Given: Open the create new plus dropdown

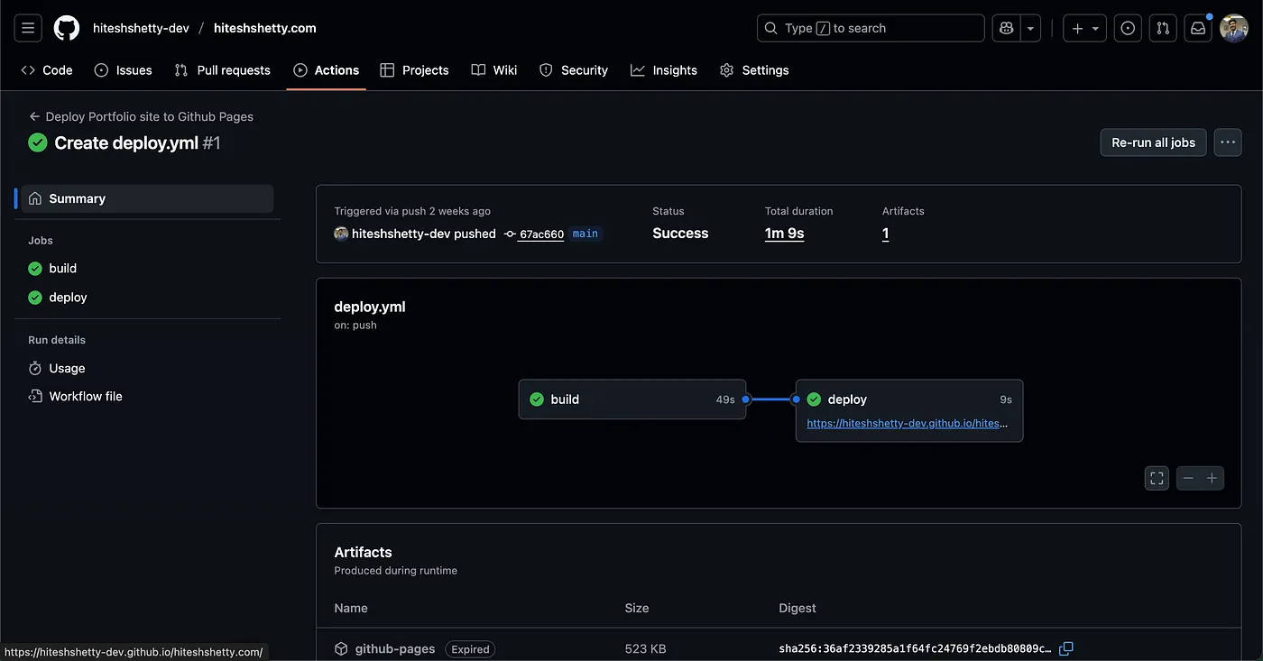Looking at the screenshot, I should pos(1084,28).
